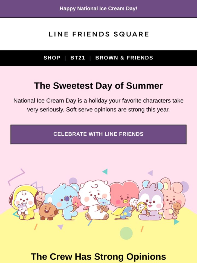The image size is (197, 263).
Task: Go to BROWN & FRIENDS section
Action: click(x=124, y=58)
